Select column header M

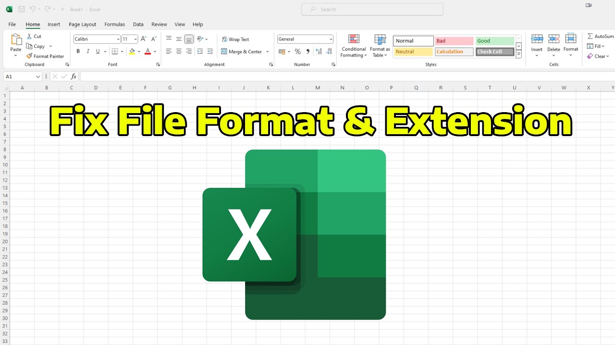pyautogui.click(x=318, y=88)
